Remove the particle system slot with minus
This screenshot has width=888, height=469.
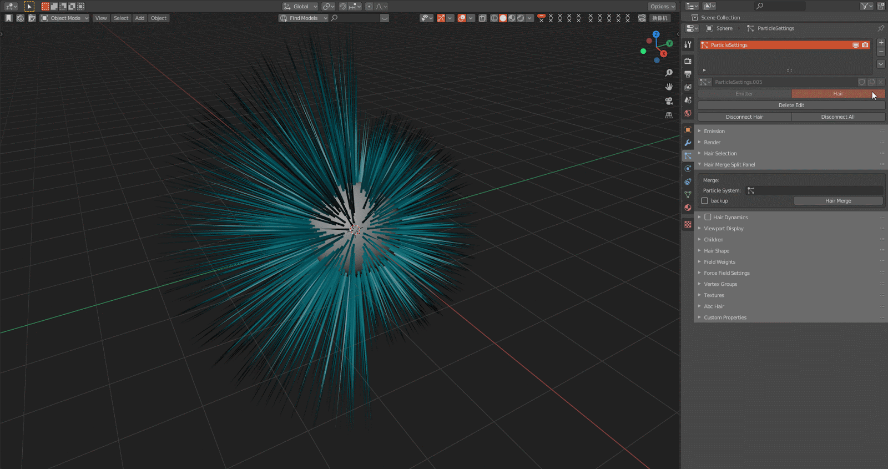point(881,52)
